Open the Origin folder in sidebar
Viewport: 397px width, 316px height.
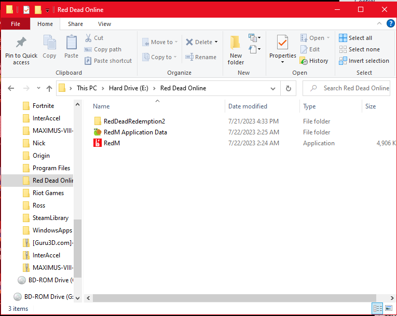click(41, 156)
